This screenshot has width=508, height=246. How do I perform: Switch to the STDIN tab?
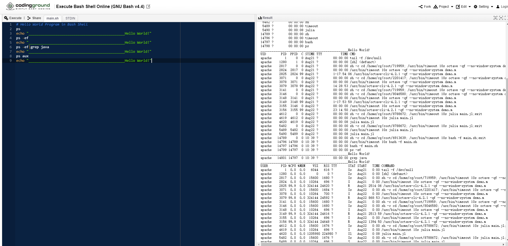coord(70,18)
